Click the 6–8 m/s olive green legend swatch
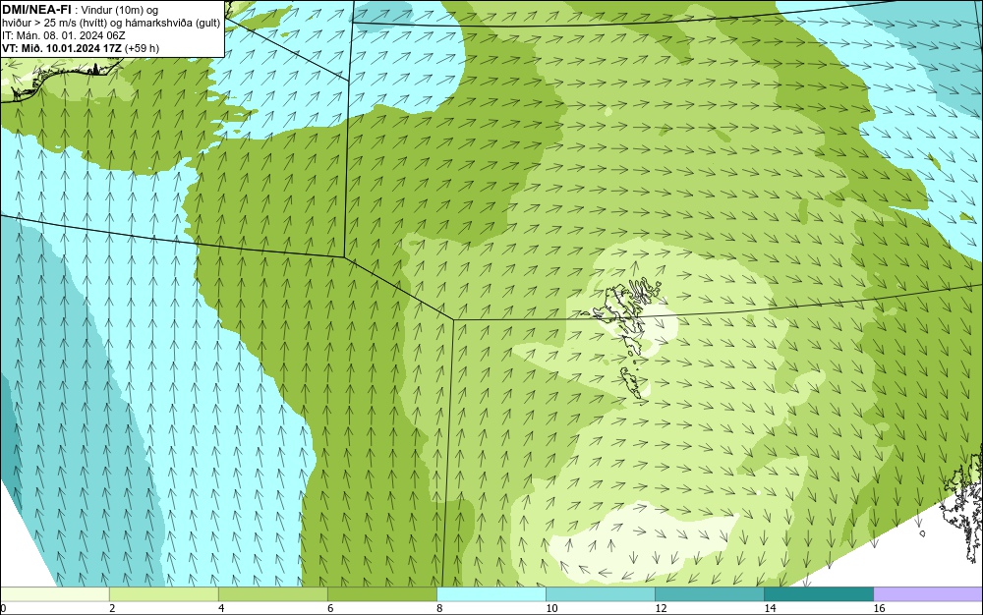 tap(381, 593)
